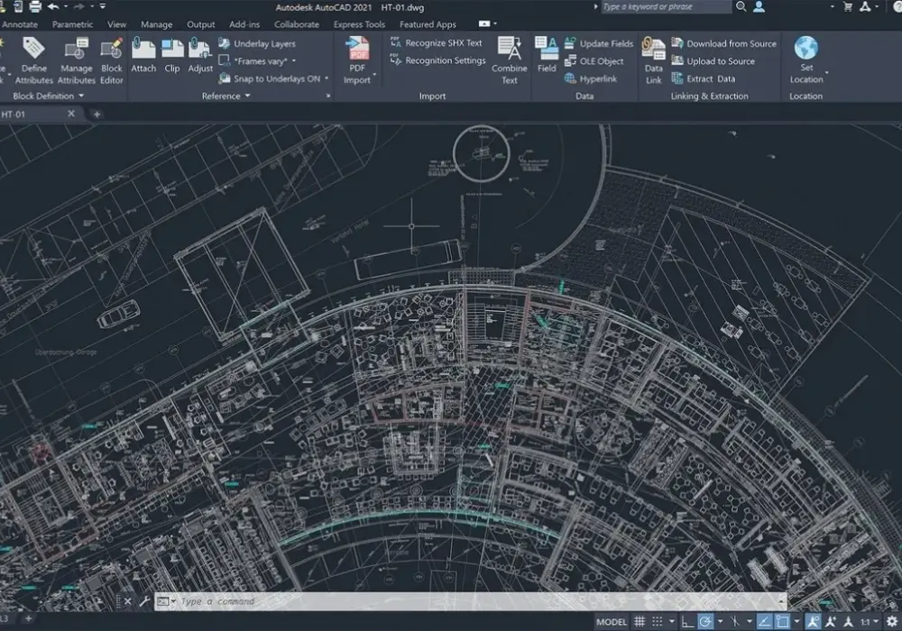The height and width of the screenshot is (631, 902).
Task: Open the PDF Import dropdown arrow
Action: tap(374, 75)
